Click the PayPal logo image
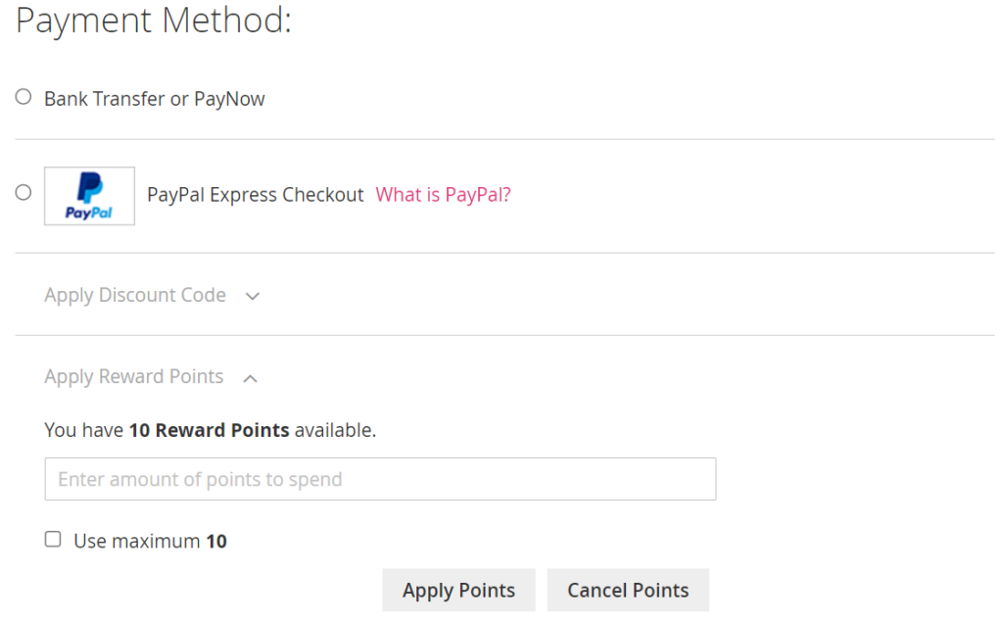Screen dimensions: 1003x624 coord(89,196)
